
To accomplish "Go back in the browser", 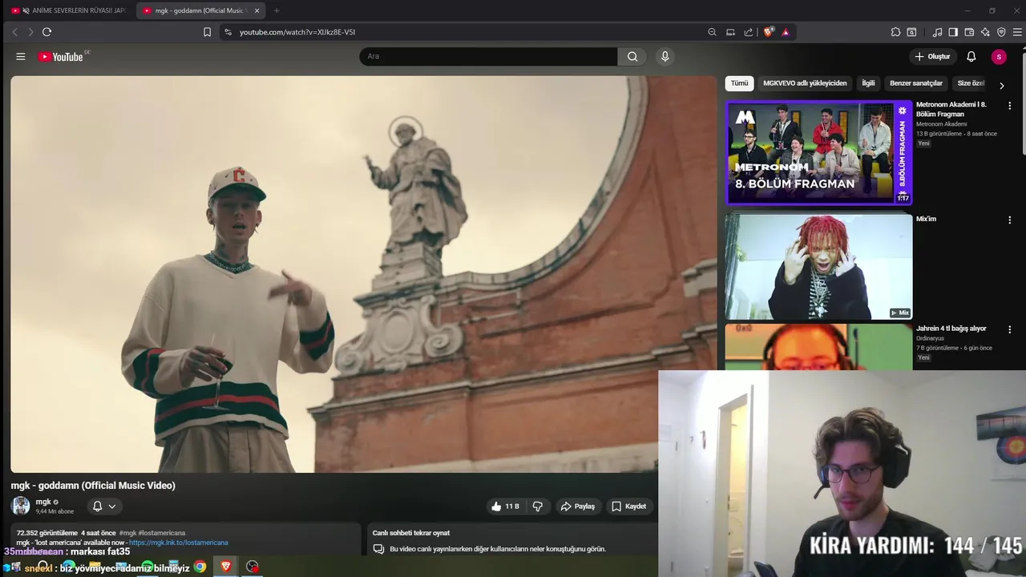I will click(x=14, y=32).
